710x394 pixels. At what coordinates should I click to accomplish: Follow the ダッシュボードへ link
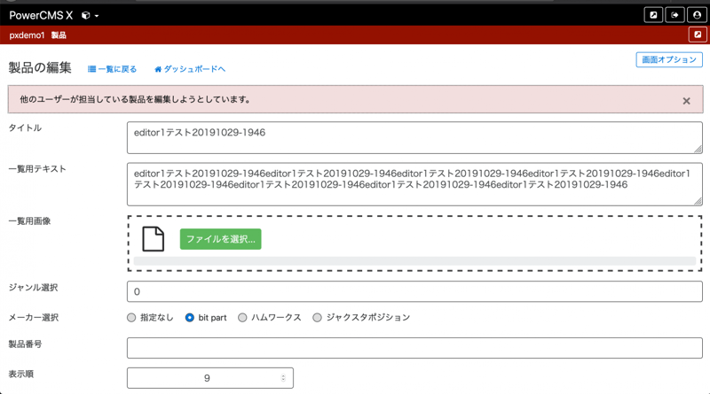coord(190,69)
